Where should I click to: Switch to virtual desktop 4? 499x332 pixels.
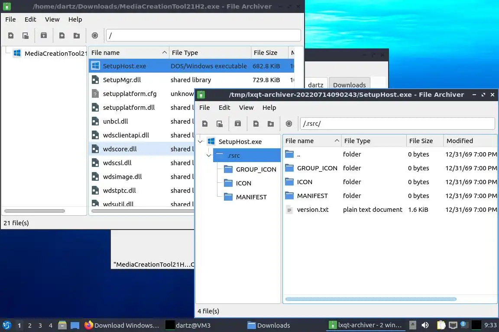click(x=51, y=326)
